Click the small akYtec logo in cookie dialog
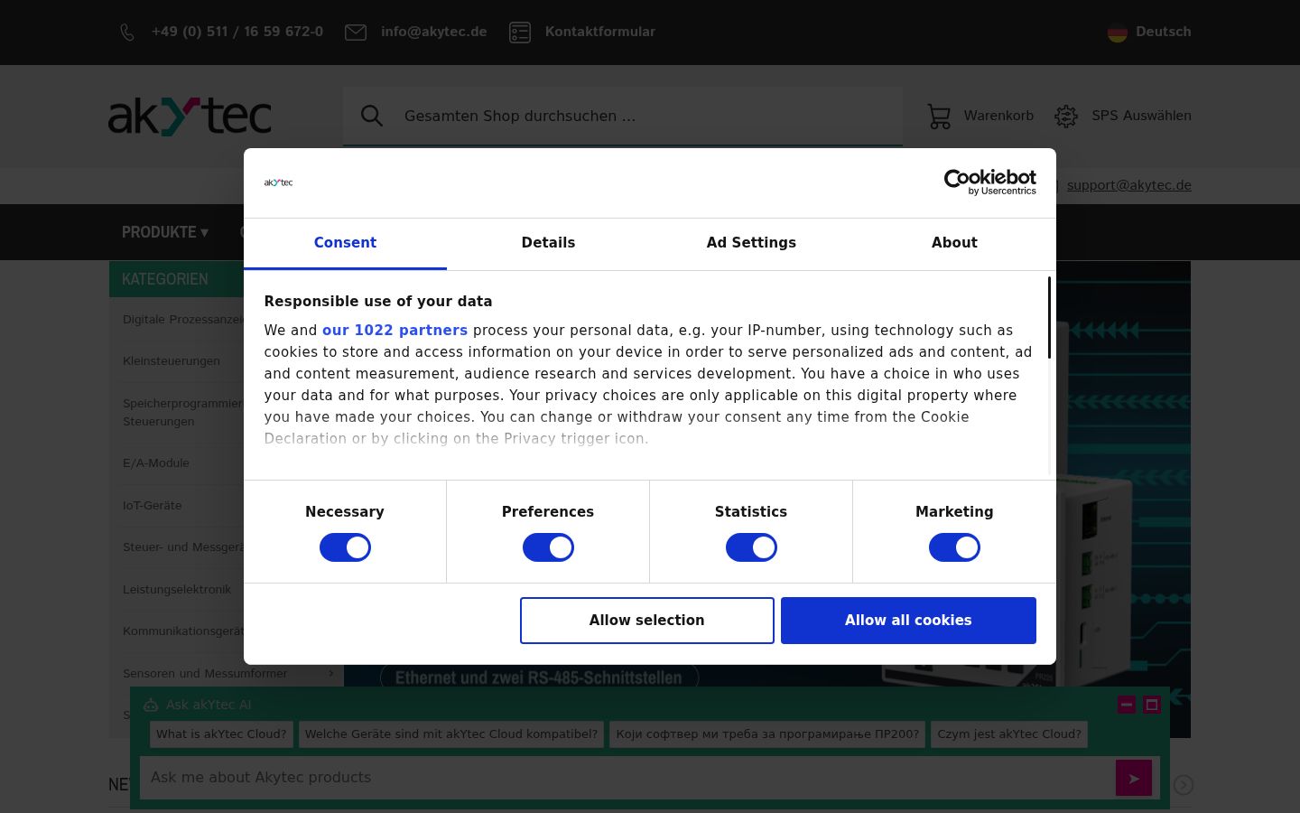This screenshot has height=813, width=1300. (278, 182)
